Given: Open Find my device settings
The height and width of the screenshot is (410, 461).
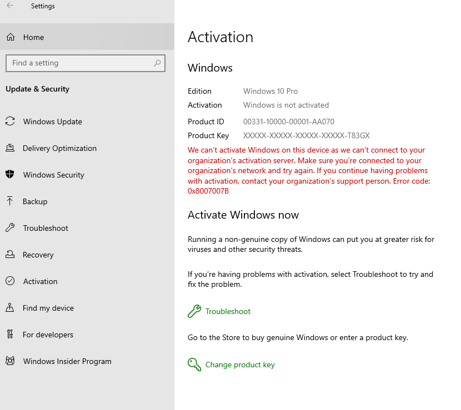Looking at the screenshot, I should (87, 308).
